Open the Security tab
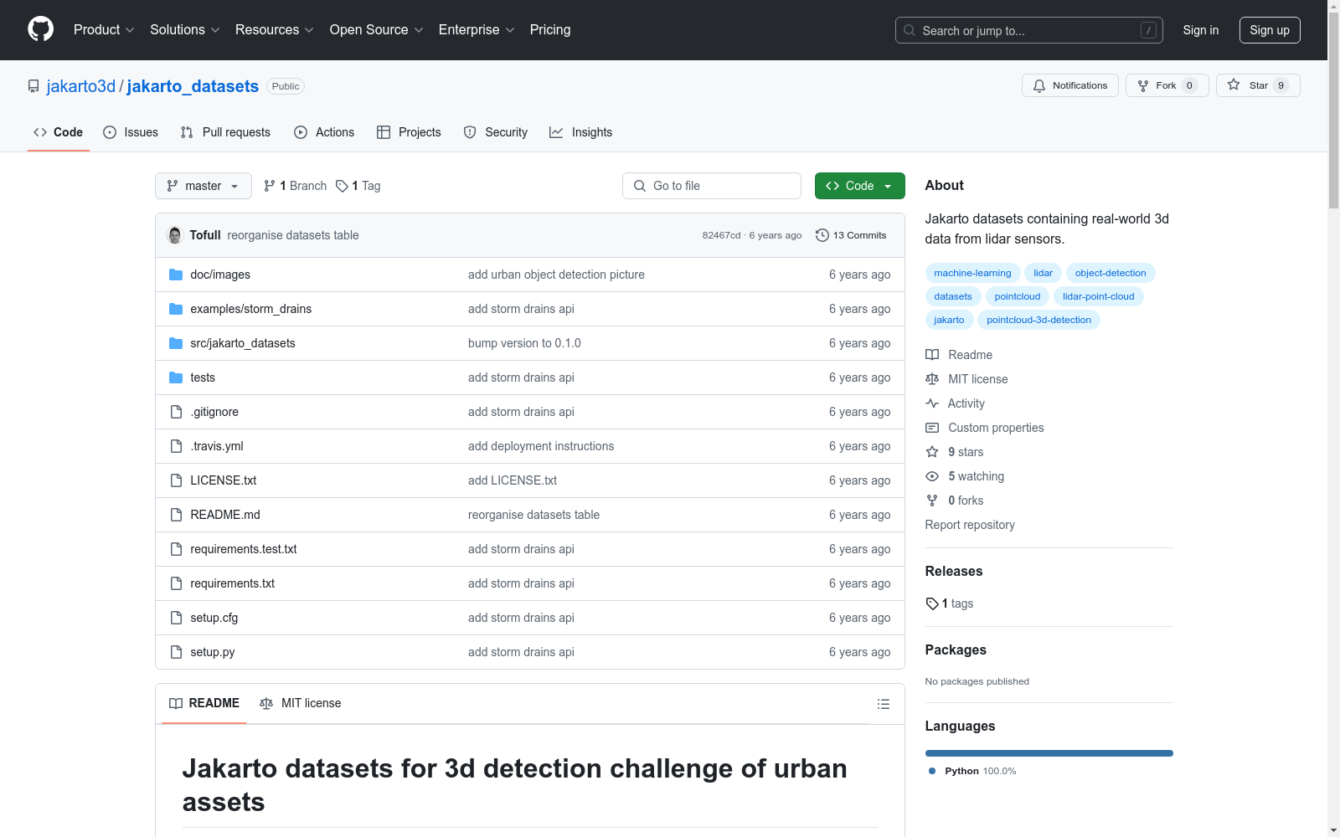The image size is (1340, 837). coord(496,132)
